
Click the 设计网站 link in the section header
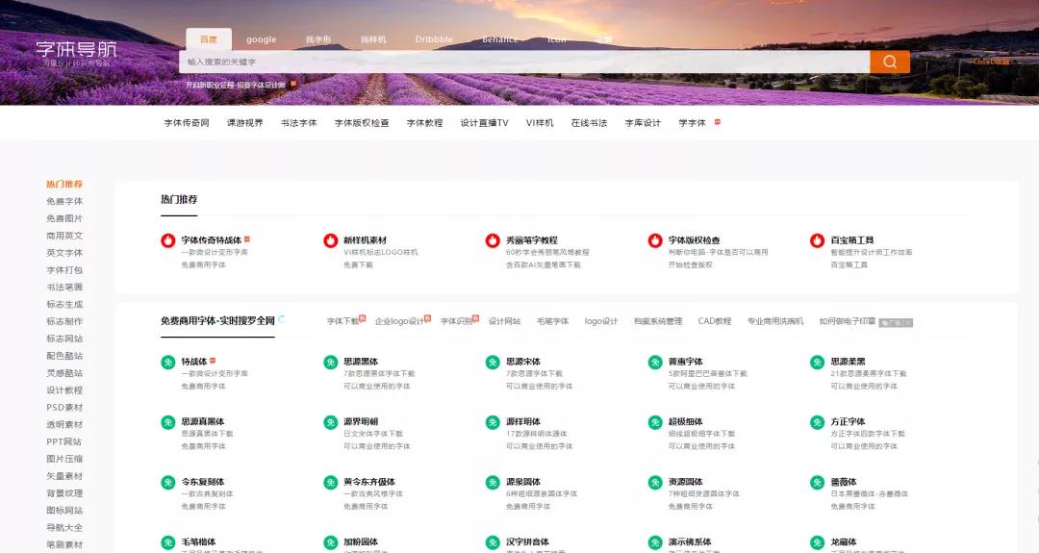(504, 321)
